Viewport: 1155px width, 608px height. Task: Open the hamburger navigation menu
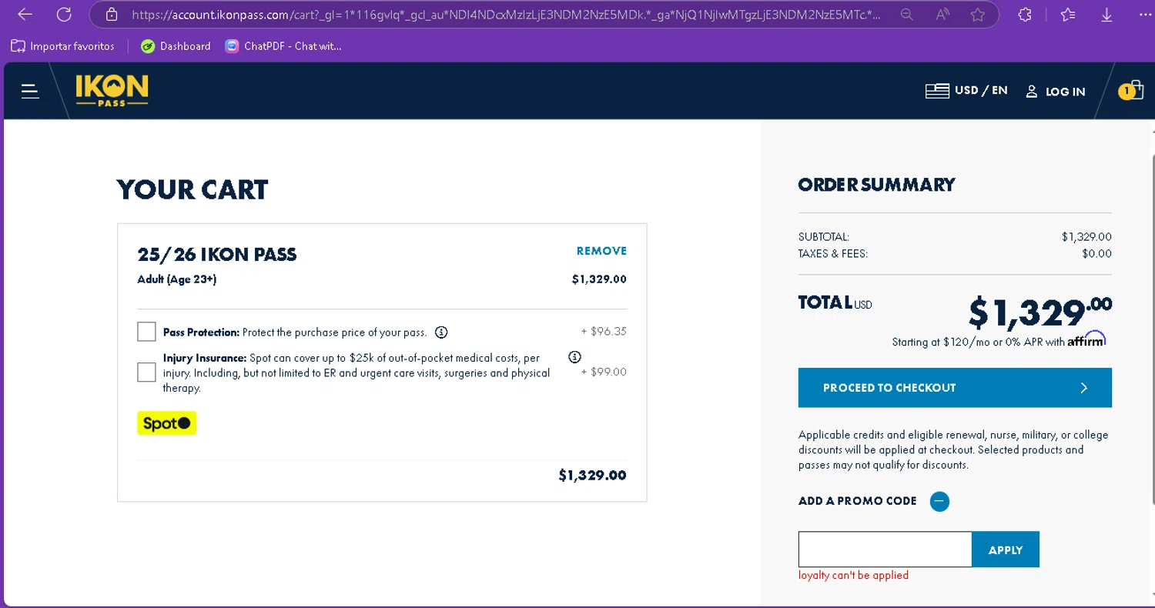click(x=30, y=92)
